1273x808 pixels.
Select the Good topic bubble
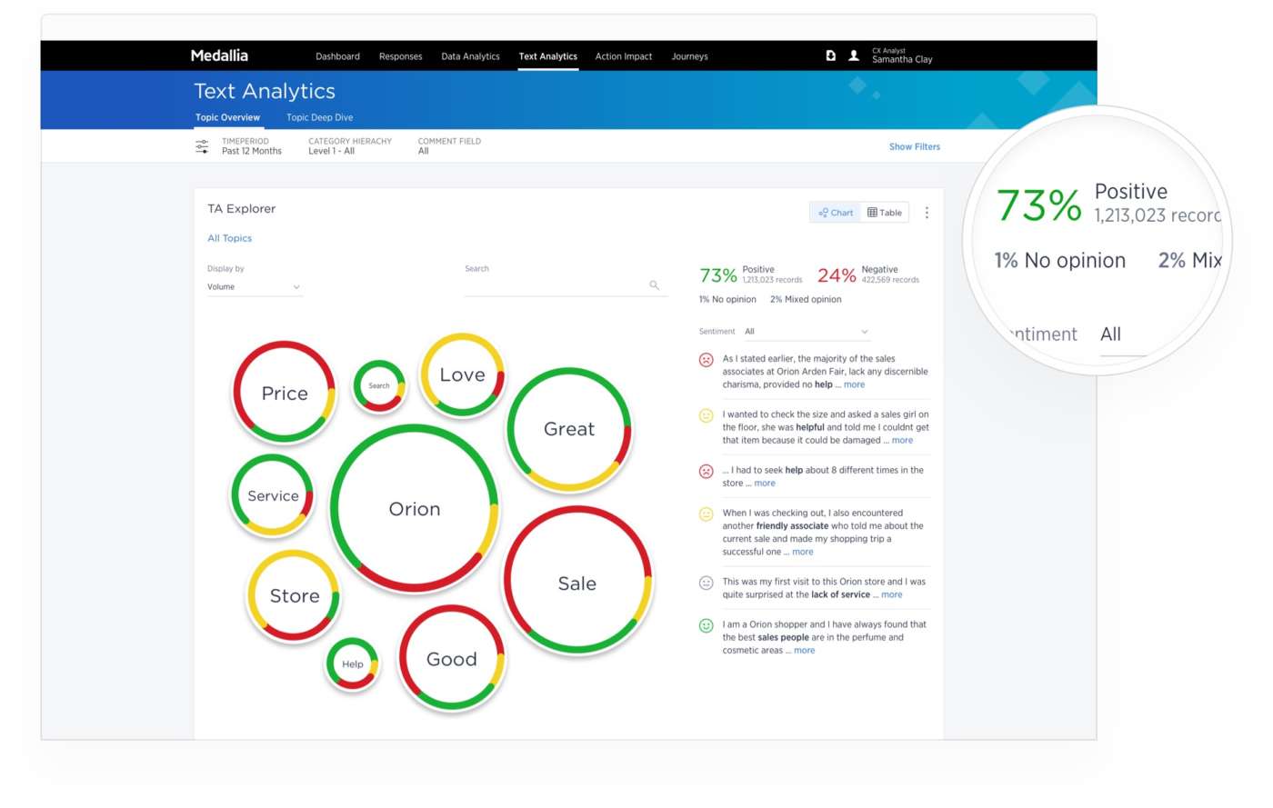click(451, 659)
